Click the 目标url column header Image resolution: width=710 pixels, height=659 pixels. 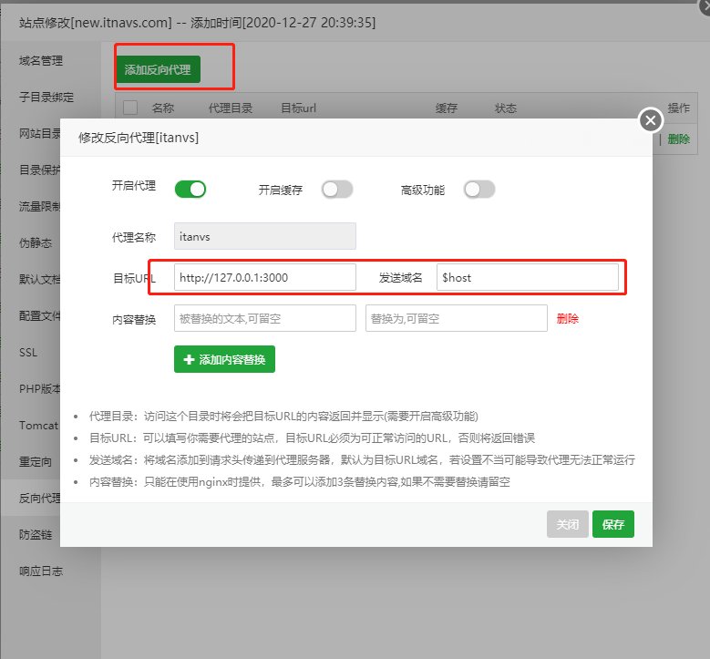click(x=298, y=108)
